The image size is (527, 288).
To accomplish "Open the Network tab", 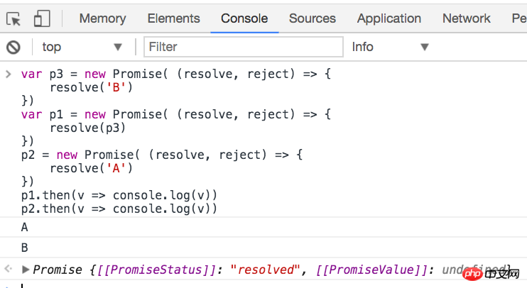I will click(x=466, y=18).
